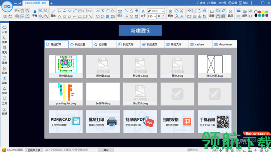The image size is (271, 152).
Task: Switch to My Cloud (我的云盘) tab
Action: 81,44
